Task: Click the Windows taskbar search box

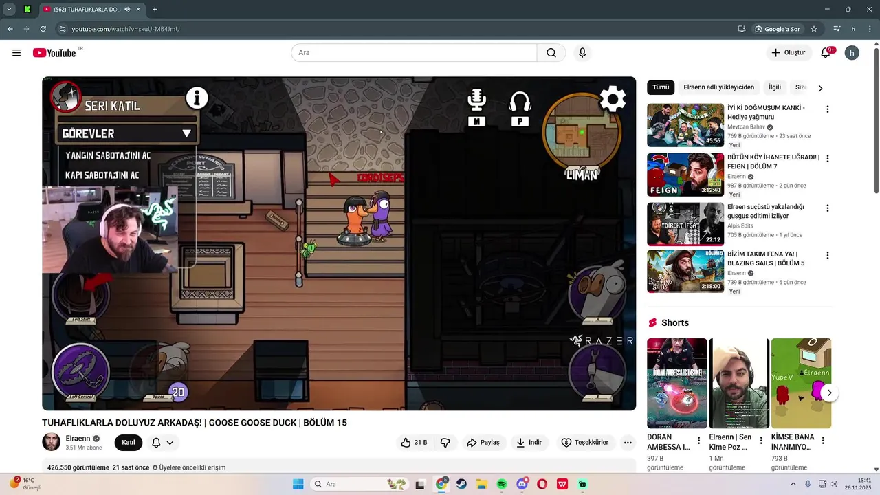Action: [x=360, y=484]
